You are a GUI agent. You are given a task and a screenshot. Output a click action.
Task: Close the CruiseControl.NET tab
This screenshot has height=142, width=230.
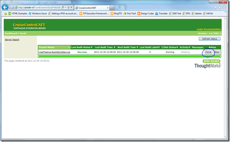pyautogui.click(x=108, y=8)
